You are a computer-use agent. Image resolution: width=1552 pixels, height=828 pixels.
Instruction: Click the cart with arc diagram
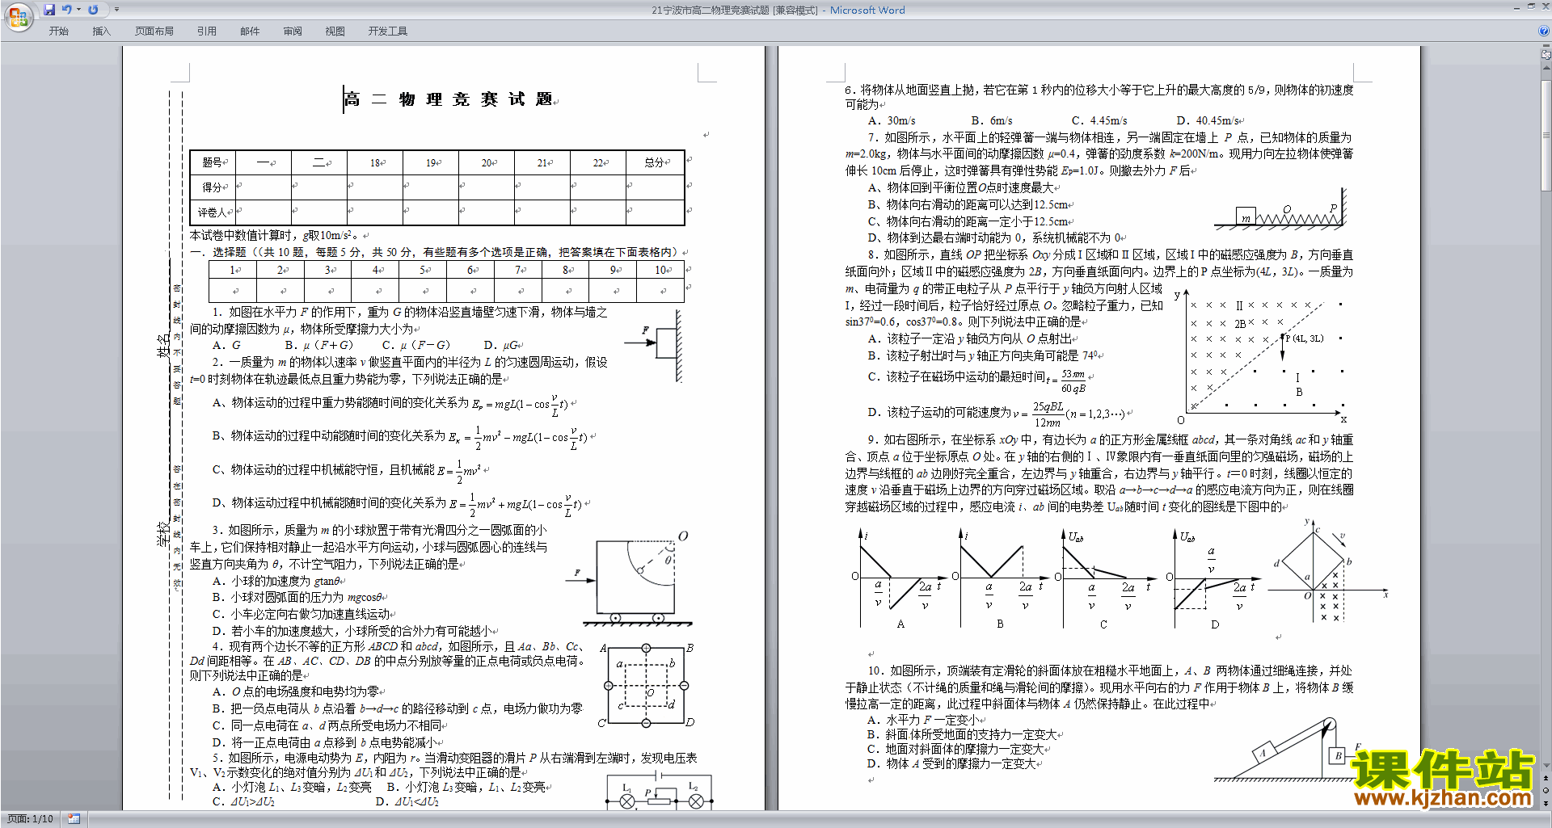630,579
